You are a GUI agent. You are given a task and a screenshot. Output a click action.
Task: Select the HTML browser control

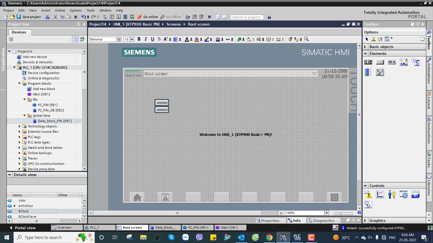click(404, 194)
